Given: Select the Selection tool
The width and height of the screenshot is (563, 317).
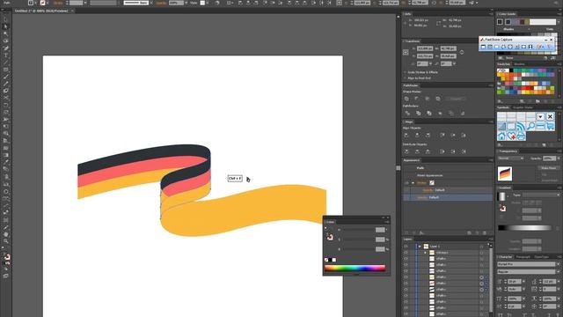Looking at the screenshot, I should (x=6, y=19).
